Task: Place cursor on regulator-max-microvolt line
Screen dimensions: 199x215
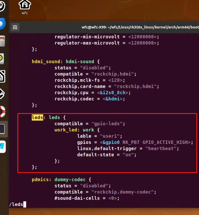Action: pos(107,43)
